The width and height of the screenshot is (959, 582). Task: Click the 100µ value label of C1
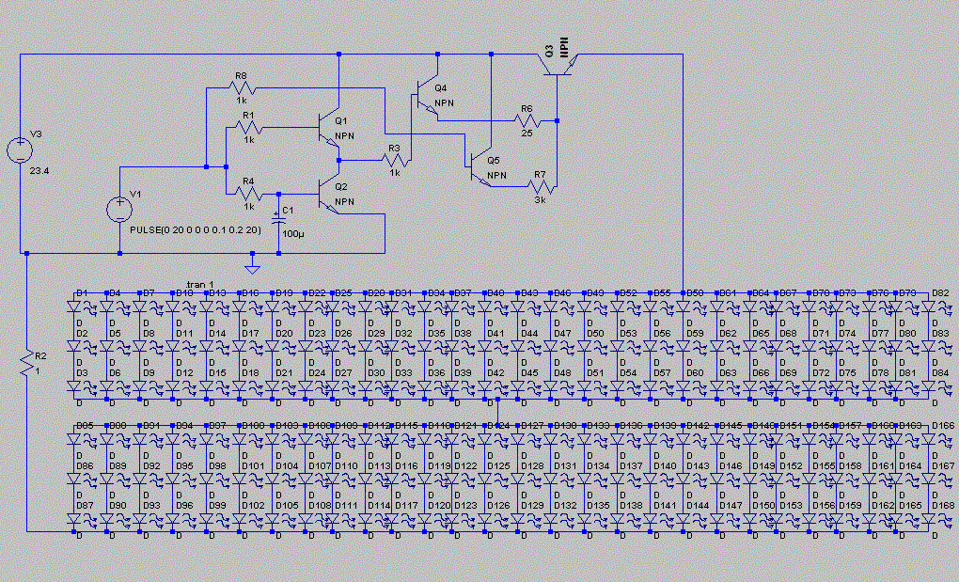click(294, 231)
